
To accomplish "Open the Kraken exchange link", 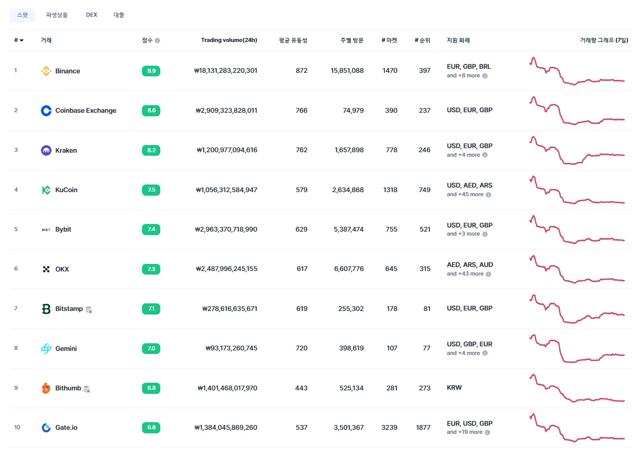I will [x=66, y=150].
